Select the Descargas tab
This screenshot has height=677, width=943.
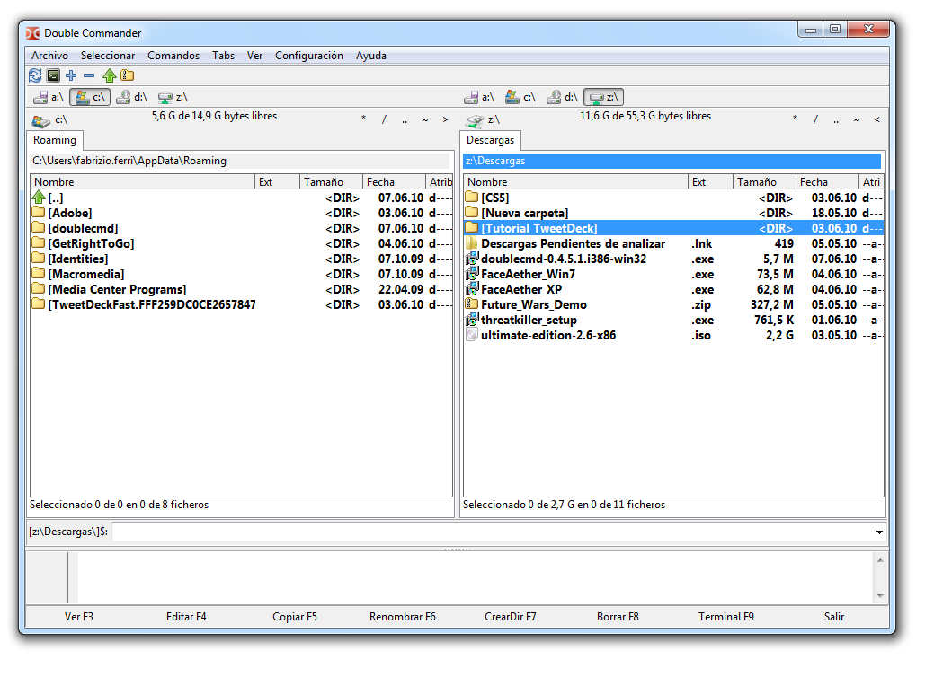click(x=490, y=140)
